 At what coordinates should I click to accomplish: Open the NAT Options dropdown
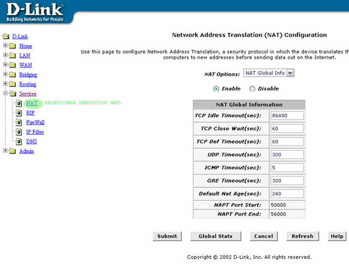coord(269,73)
